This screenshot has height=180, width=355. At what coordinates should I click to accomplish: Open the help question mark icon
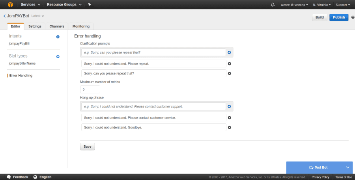click(353, 17)
